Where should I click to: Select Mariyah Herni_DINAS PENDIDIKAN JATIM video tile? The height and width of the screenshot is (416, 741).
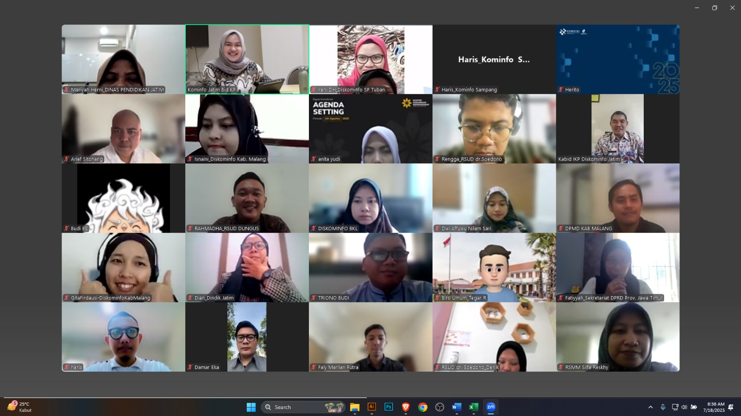(x=123, y=59)
